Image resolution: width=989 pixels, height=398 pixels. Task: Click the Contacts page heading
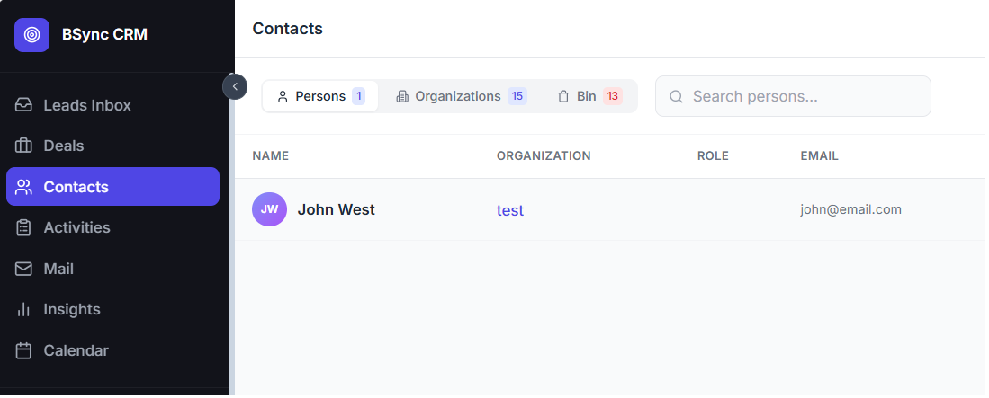pos(288,29)
